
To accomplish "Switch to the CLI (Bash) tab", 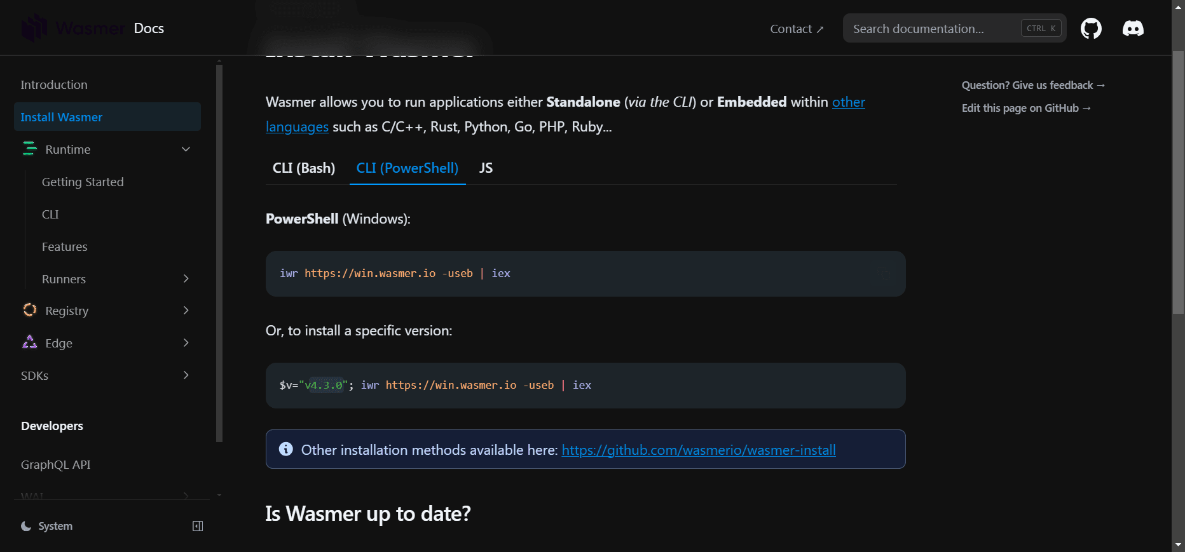I will [303, 168].
